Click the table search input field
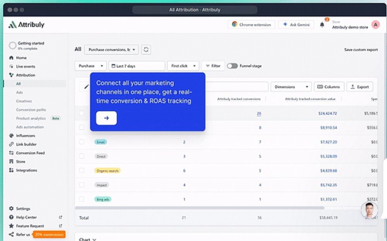 pos(236,87)
